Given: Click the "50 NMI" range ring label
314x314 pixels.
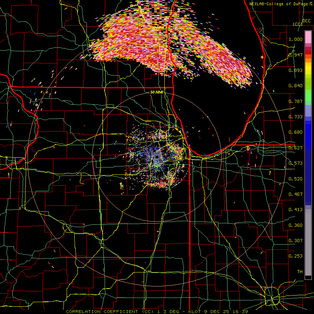Looking at the screenshot, I should [157, 92].
